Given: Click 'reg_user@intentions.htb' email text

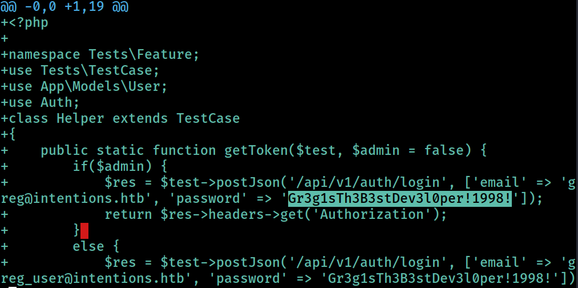Looking at the screenshot, I should 92,278.
